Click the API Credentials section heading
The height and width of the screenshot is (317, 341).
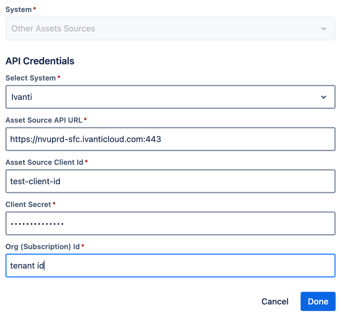(x=40, y=61)
